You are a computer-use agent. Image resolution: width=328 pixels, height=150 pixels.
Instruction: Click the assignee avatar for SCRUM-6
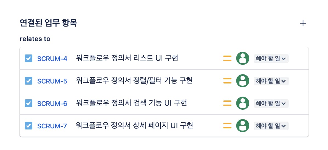(x=242, y=103)
